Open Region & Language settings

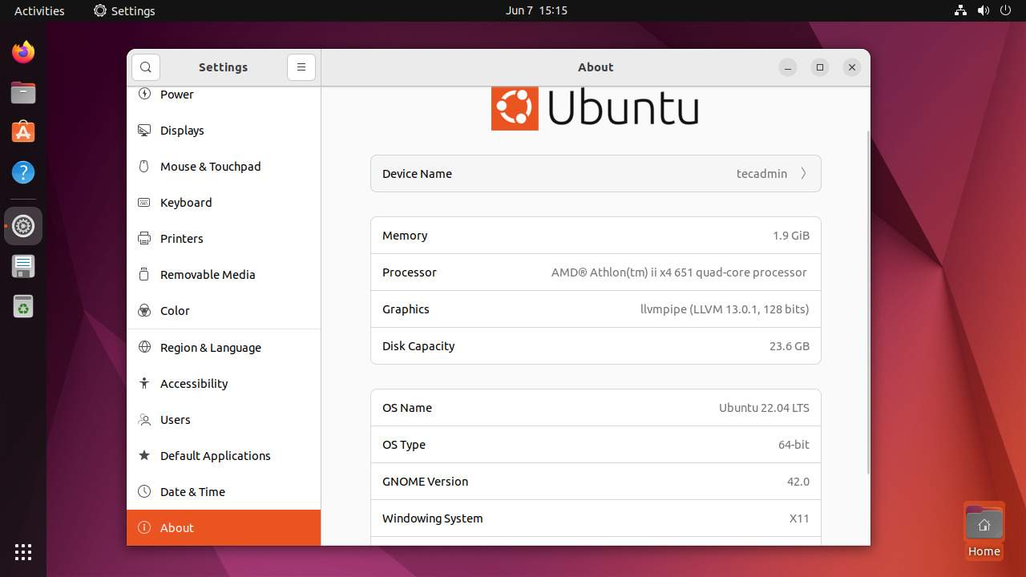(x=210, y=347)
